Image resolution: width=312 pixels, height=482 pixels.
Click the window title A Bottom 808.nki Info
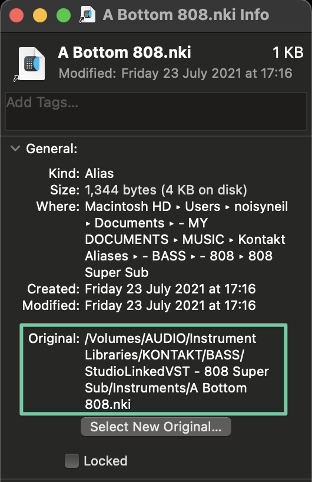point(186,15)
